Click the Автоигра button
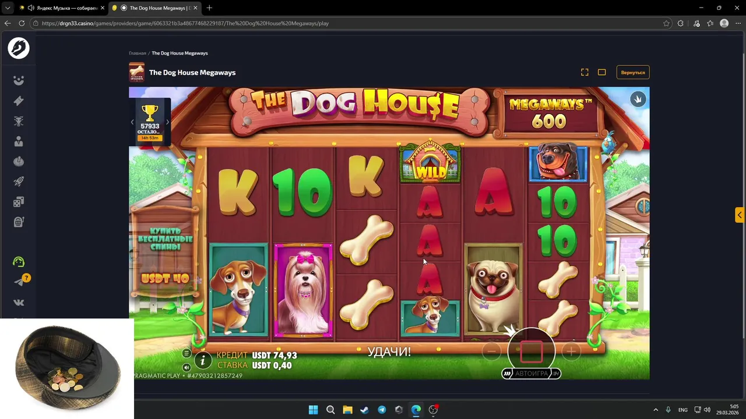 tap(531, 374)
